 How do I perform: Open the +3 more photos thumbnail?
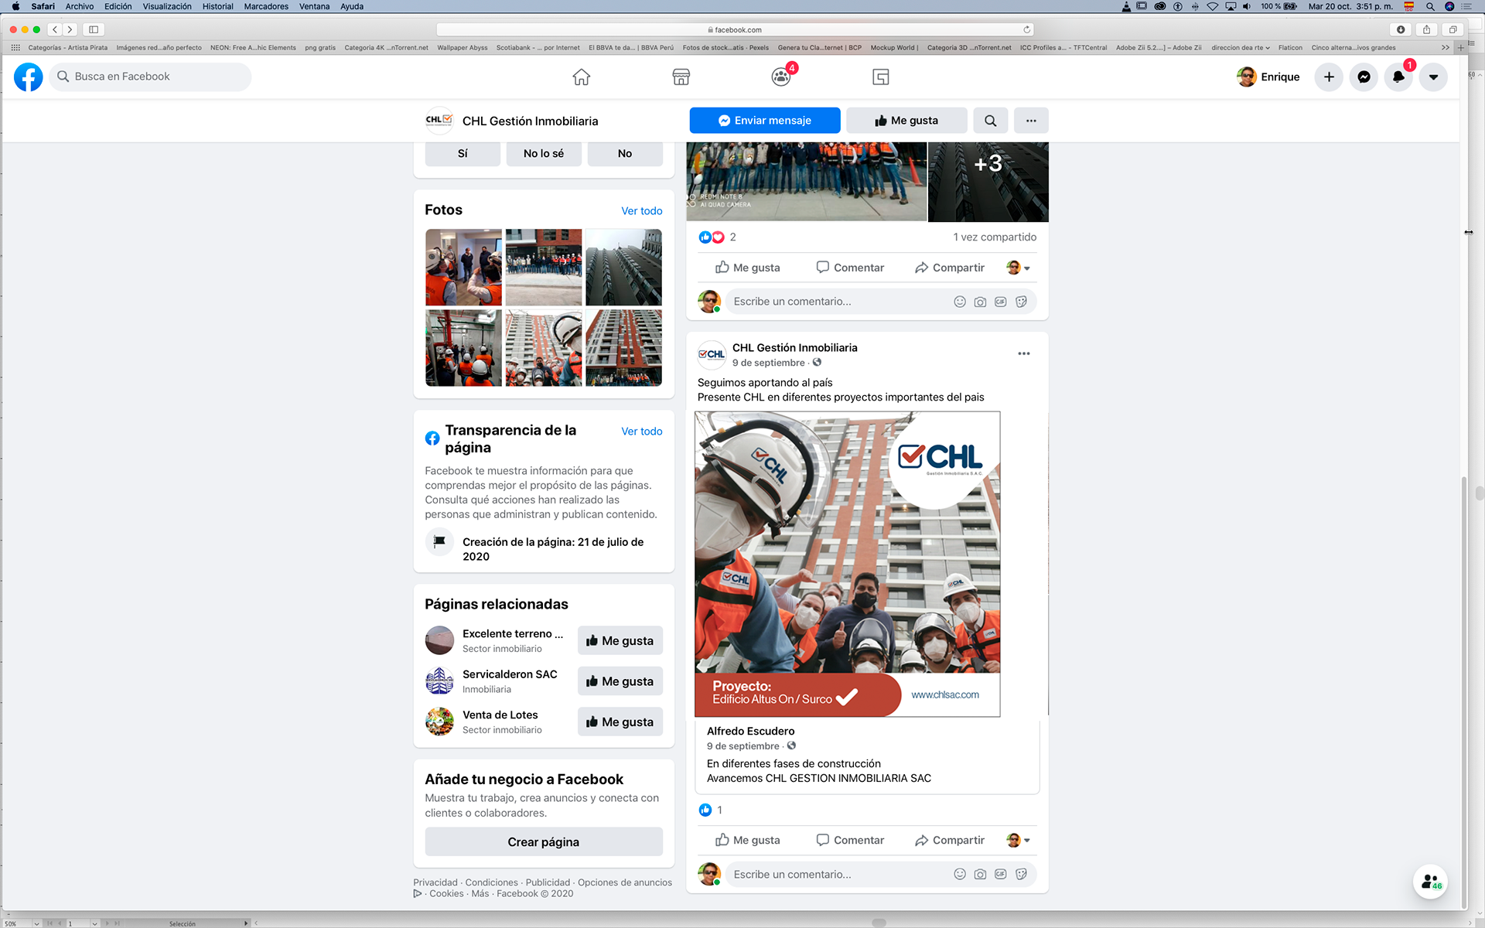[x=988, y=181]
